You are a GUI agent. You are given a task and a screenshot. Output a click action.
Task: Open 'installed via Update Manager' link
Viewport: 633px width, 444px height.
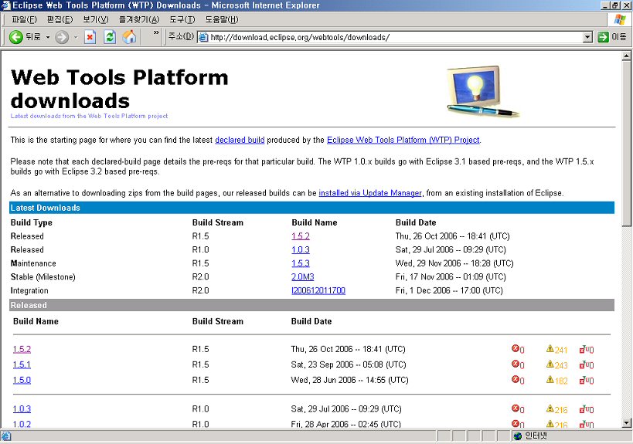pyautogui.click(x=370, y=193)
